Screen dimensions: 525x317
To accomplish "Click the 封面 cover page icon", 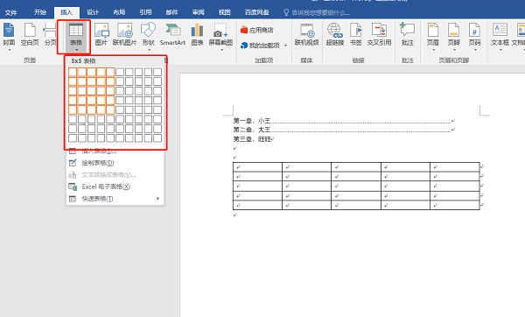I will point(9,30).
